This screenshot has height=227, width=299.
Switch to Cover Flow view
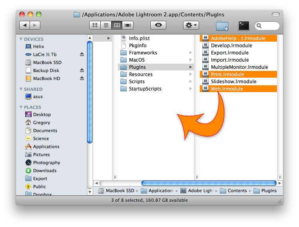click(x=128, y=25)
